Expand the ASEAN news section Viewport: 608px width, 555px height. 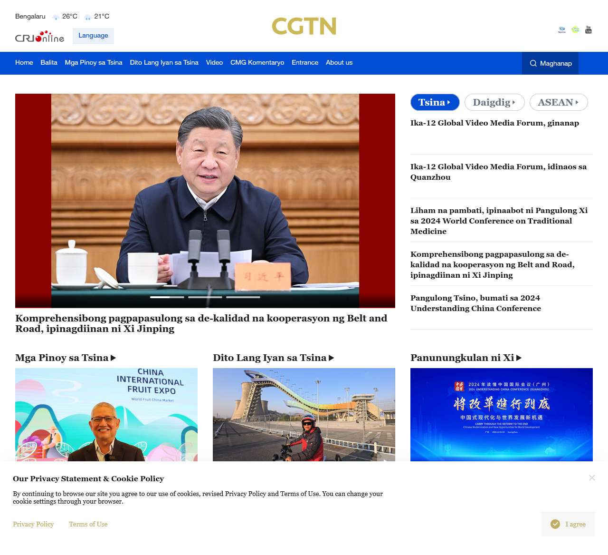[559, 102]
